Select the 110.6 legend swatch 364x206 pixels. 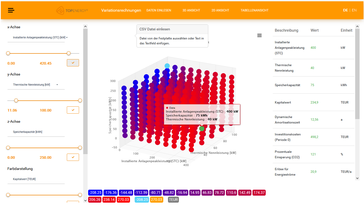231,193
